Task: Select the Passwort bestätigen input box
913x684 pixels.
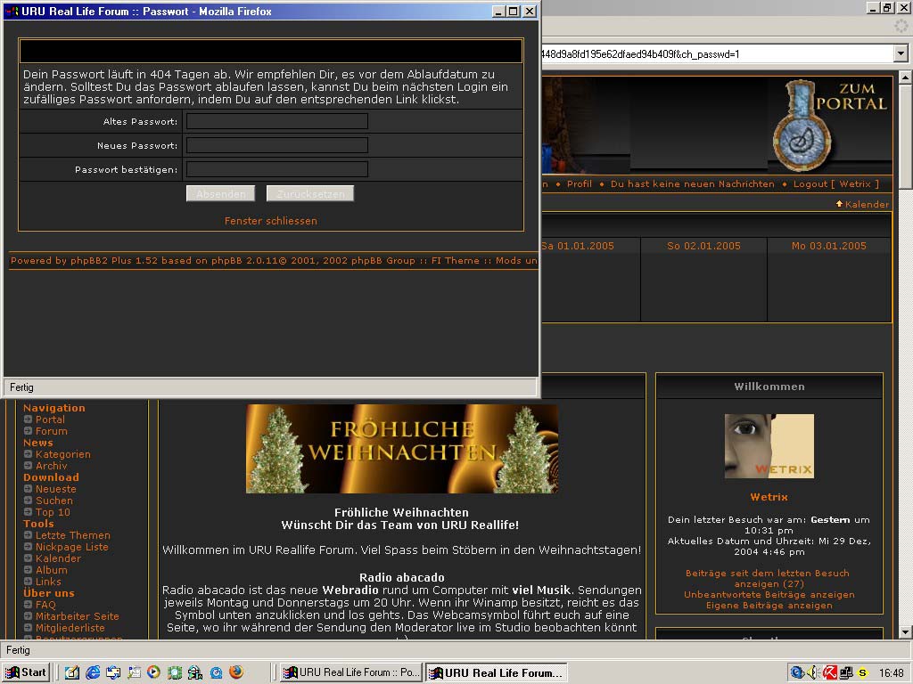Action: (277, 169)
